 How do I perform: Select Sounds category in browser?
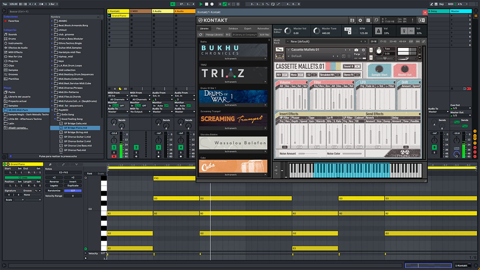tap(12, 34)
